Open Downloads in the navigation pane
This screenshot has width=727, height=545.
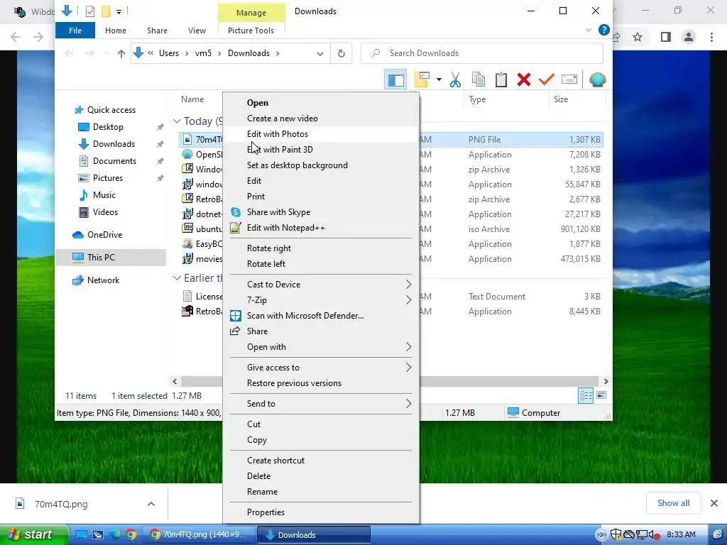pyautogui.click(x=114, y=143)
